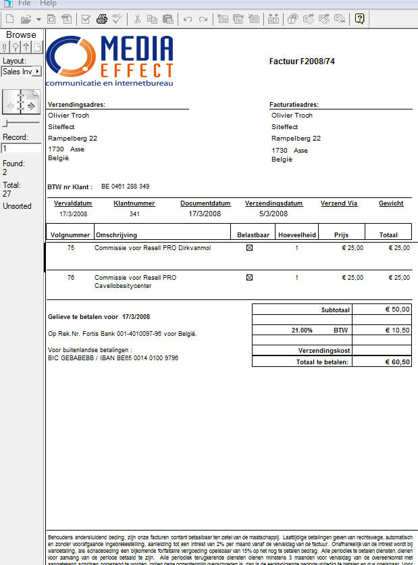
Task: Click 'Siteffect' in Facturatieadres
Action: pos(284,127)
